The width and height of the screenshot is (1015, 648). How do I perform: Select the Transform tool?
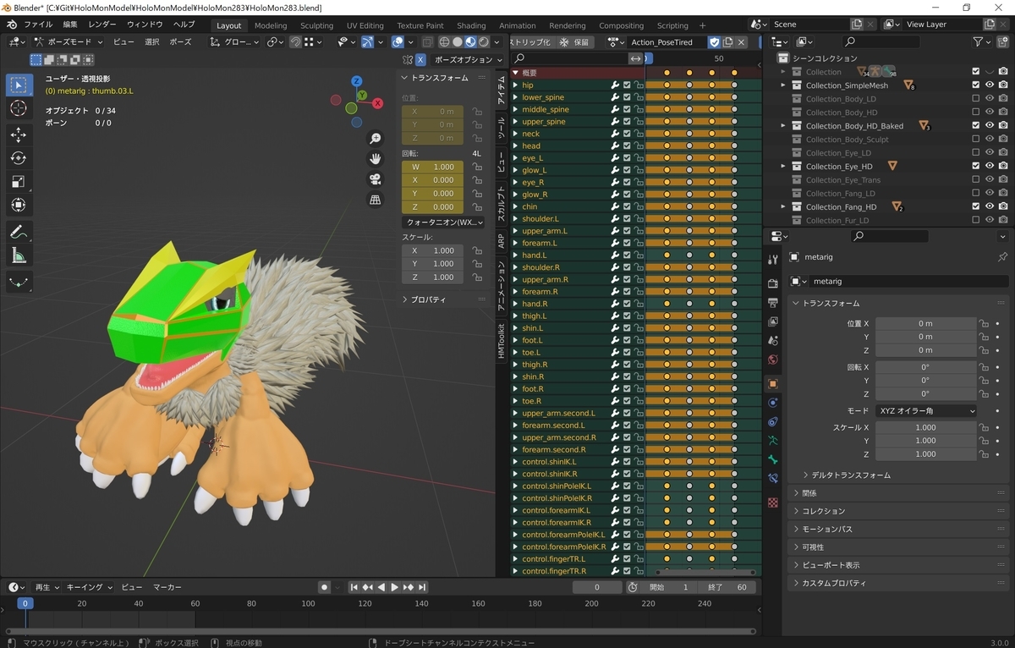(x=19, y=206)
